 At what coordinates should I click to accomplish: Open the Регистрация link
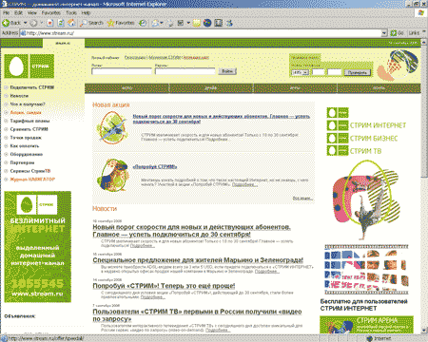(x=135, y=58)
